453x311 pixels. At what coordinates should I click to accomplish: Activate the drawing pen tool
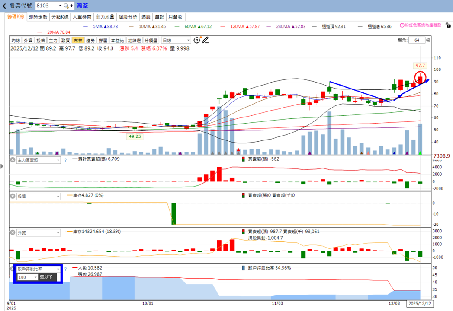coord(205,40)
